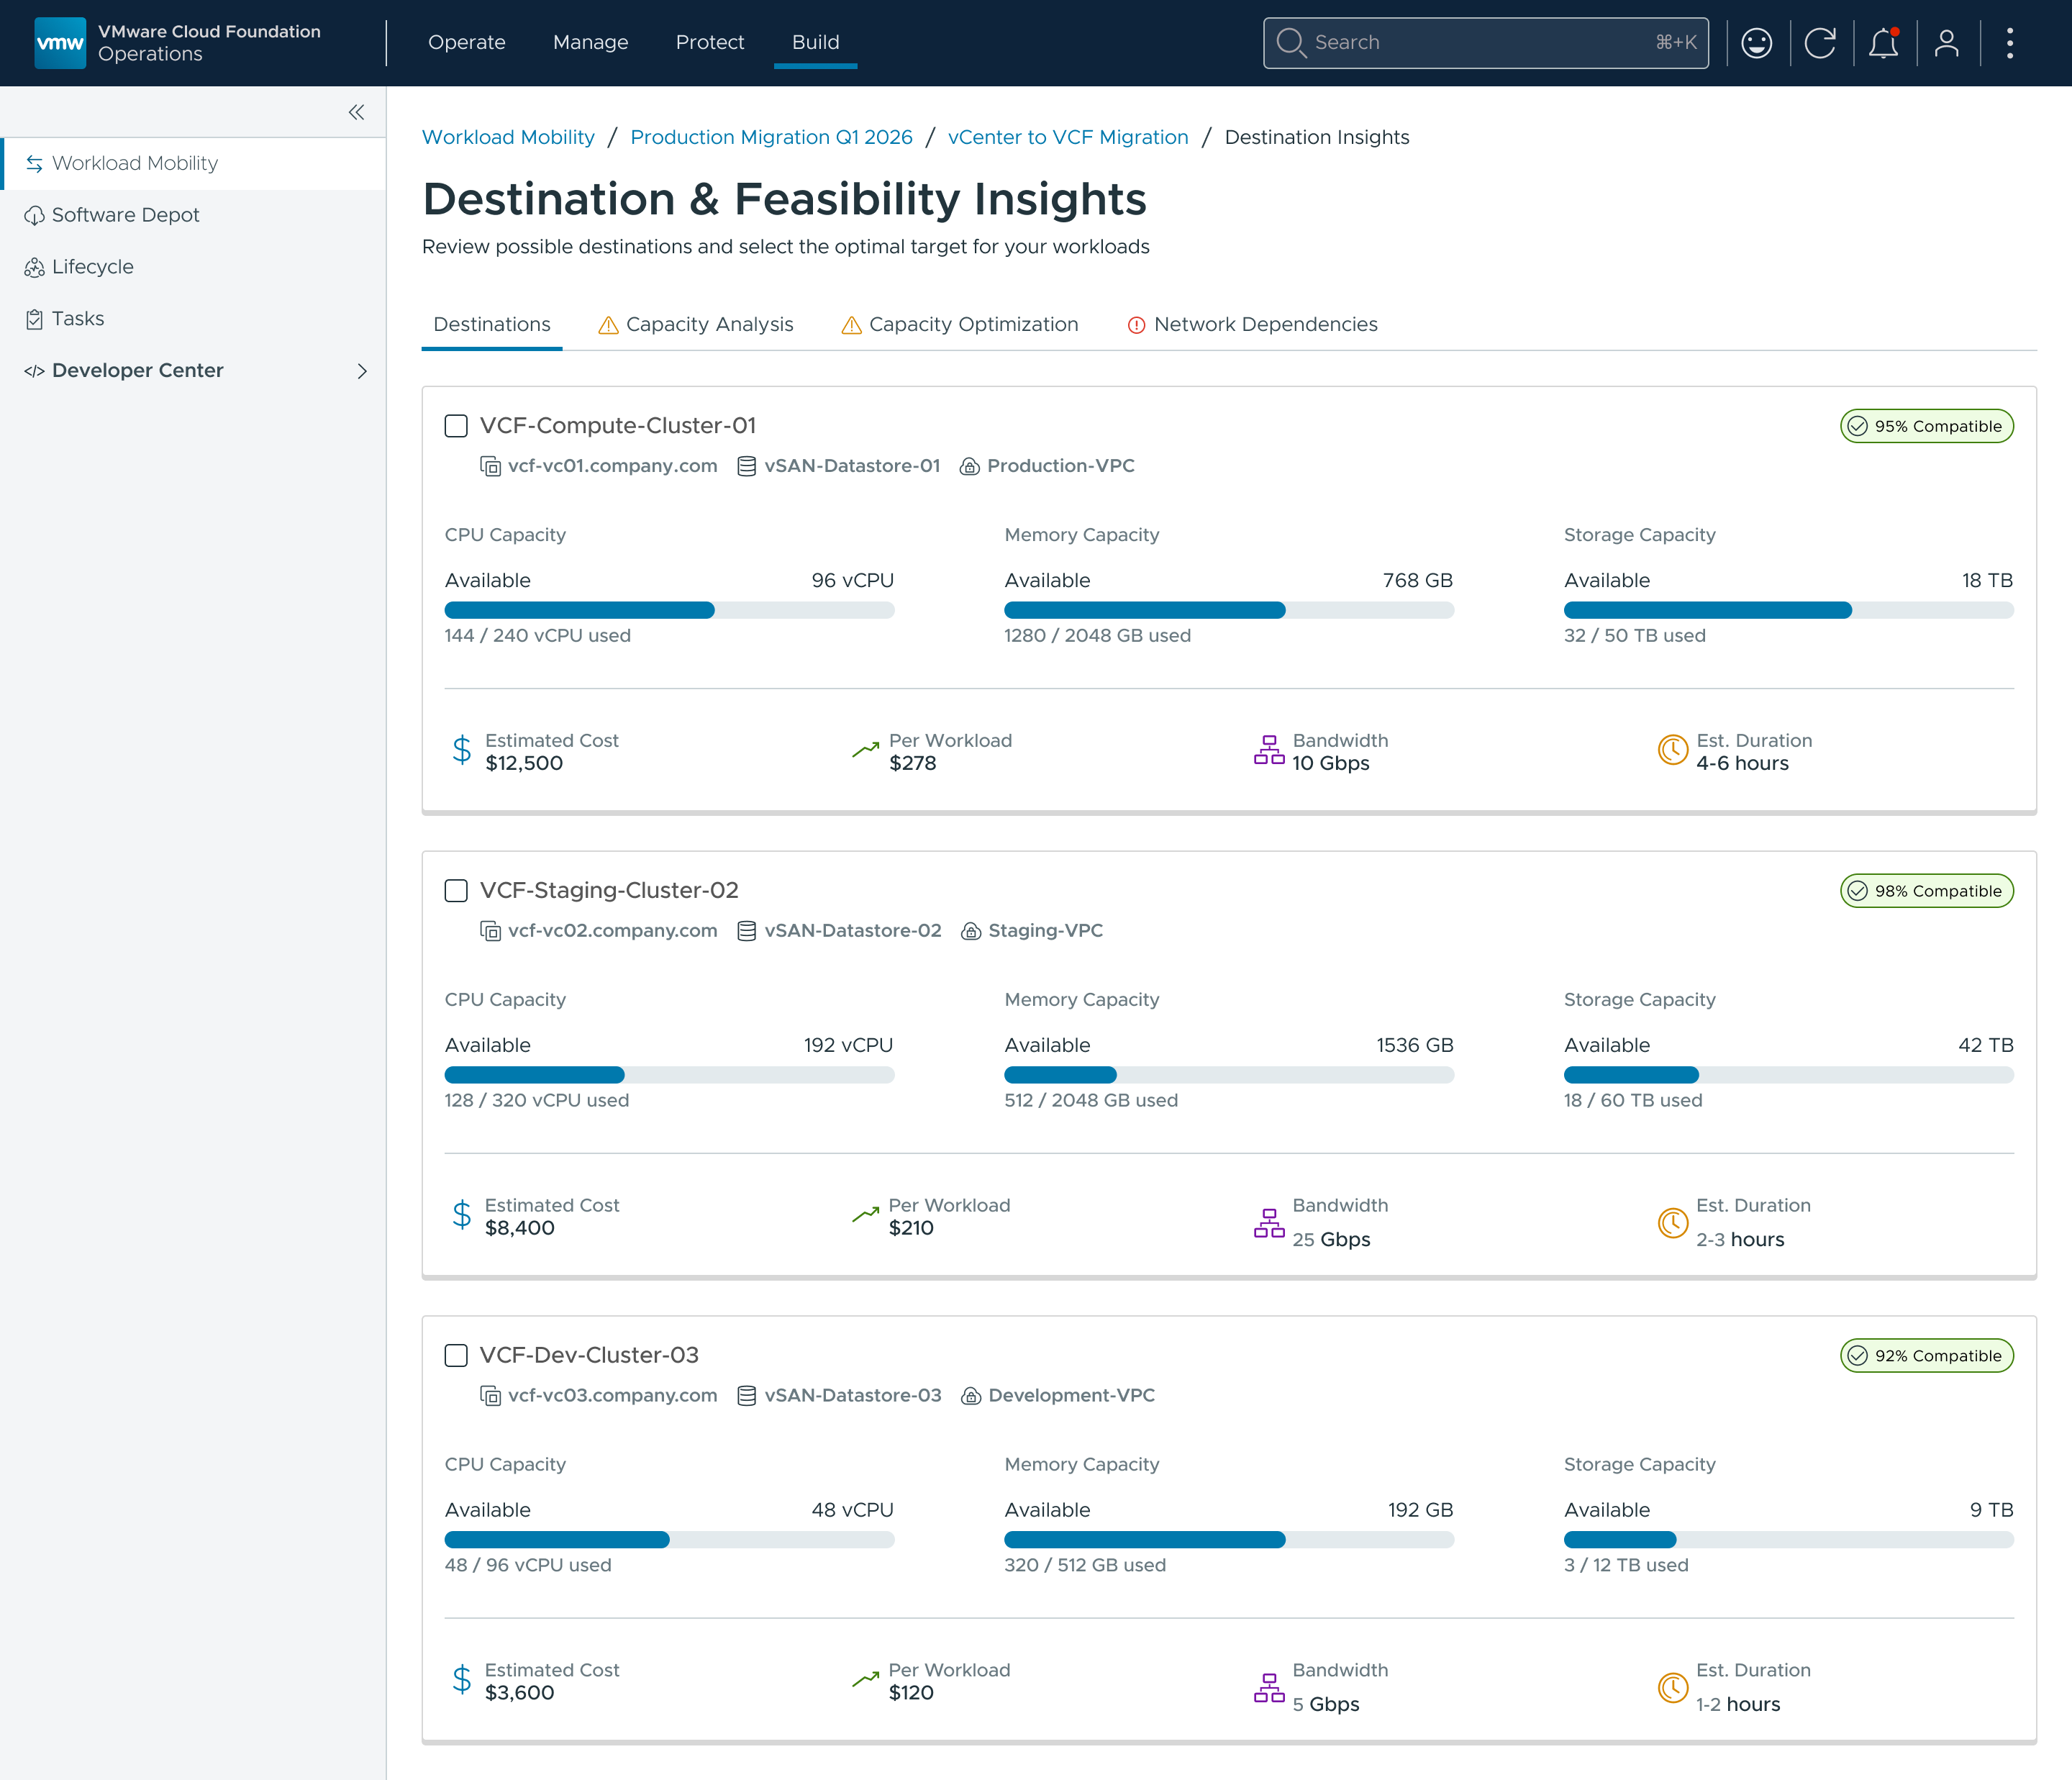Click the Development-VPC icon
The height and width of the screenshot is (1780, 2072).
(x=970, y=1396)
